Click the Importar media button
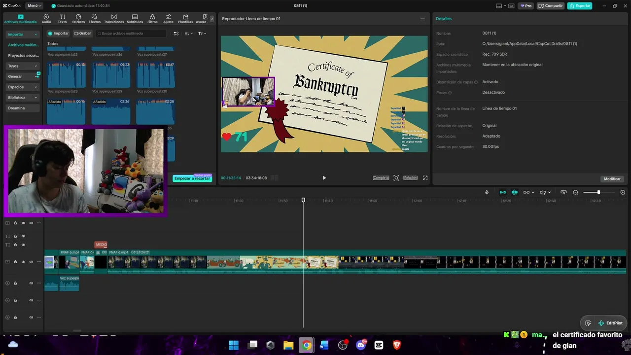The height and width of the screenshot is (355, 631). [58, 34]
